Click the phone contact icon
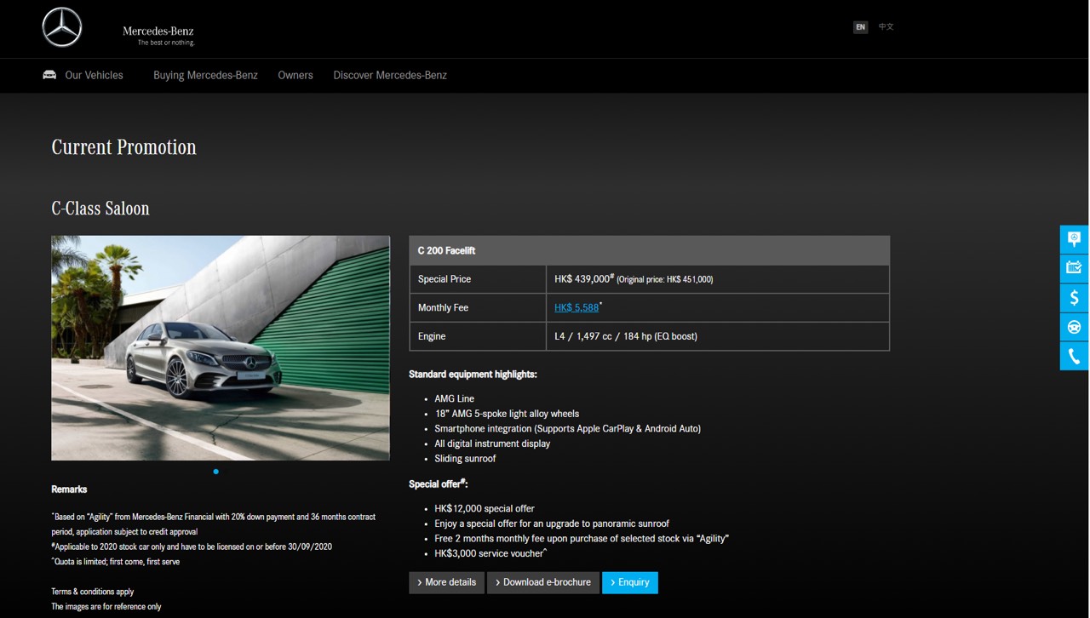Image resolution: width=1090 pixels, height=618 pixels. 1074,356
